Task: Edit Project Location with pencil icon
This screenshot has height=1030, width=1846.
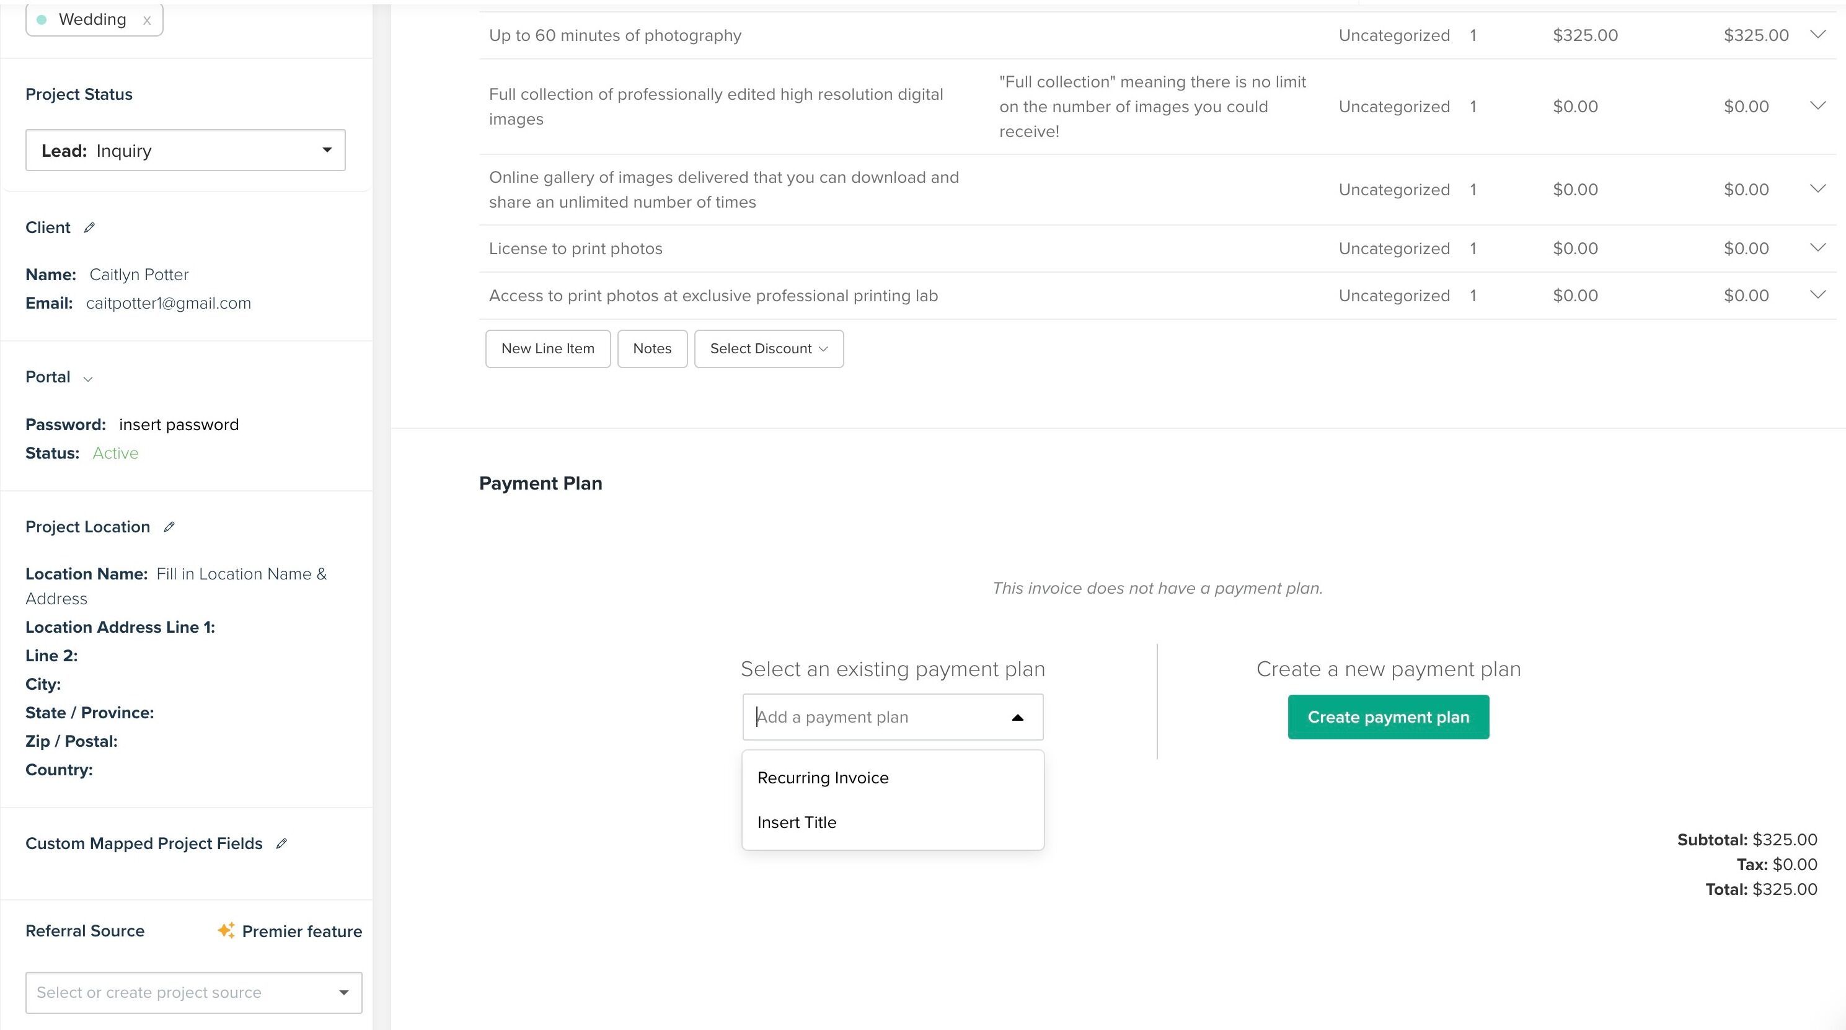Action: click(169, 527)
